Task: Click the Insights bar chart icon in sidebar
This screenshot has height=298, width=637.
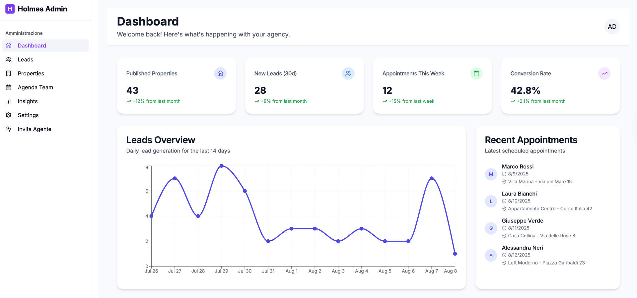Action: [x=9, y=101]
